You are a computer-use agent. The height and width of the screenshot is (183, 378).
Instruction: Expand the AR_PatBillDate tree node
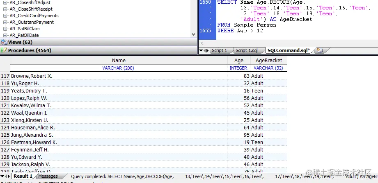[x=5, y=35]
